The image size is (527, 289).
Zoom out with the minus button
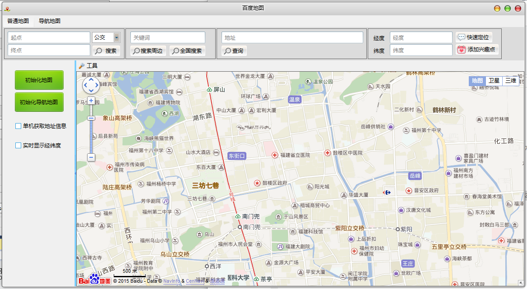click(x=91, y=157)
